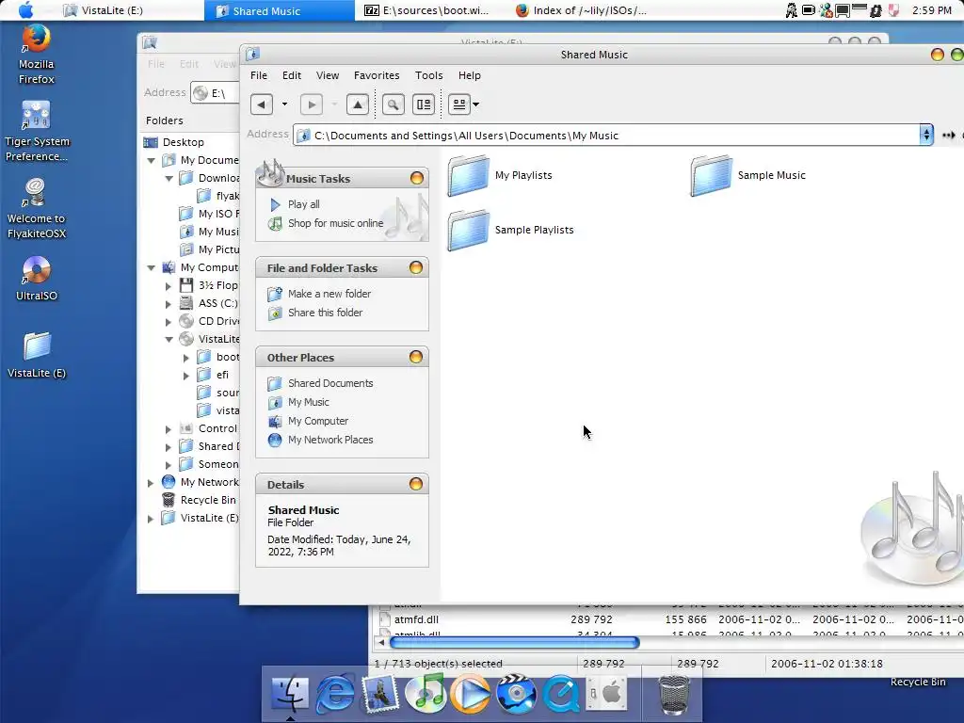Expand the boot folder tree node
This screenshot has height=723, width=964.
click(x=185, y=357)
